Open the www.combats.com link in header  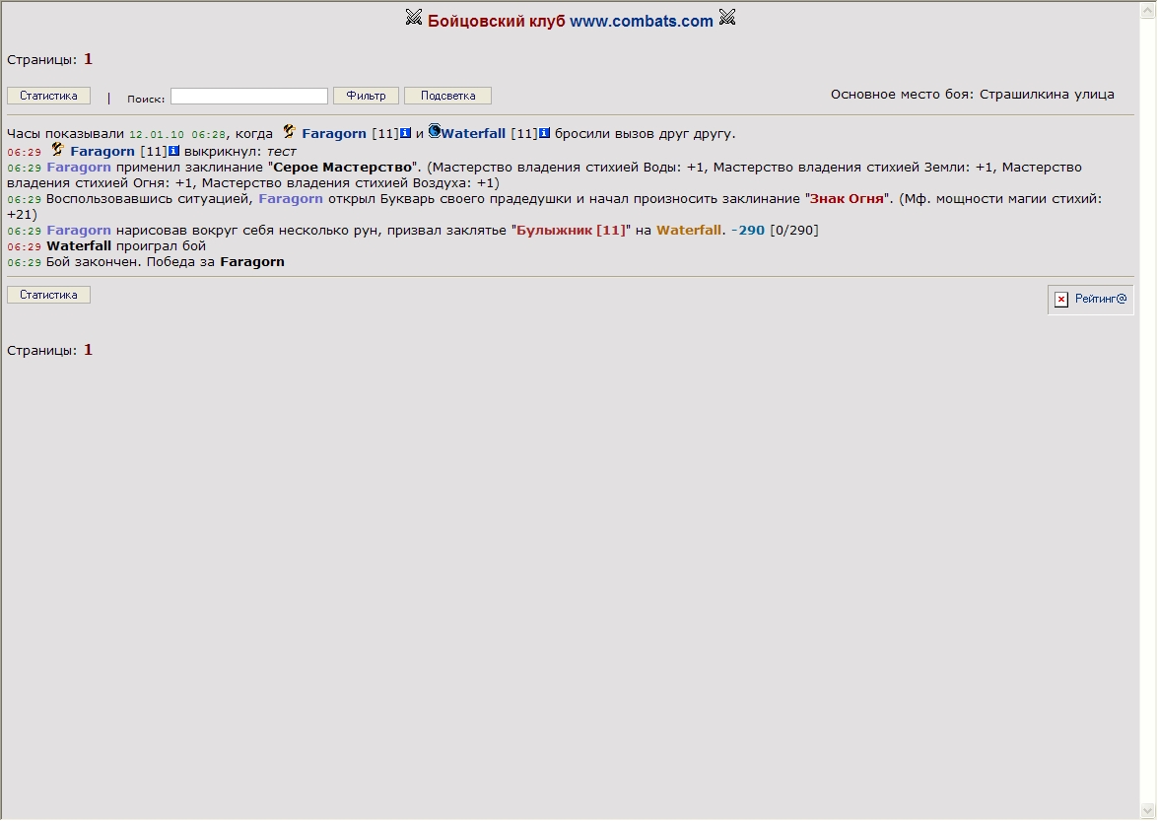pyautogui.click(x=641, y=22)
